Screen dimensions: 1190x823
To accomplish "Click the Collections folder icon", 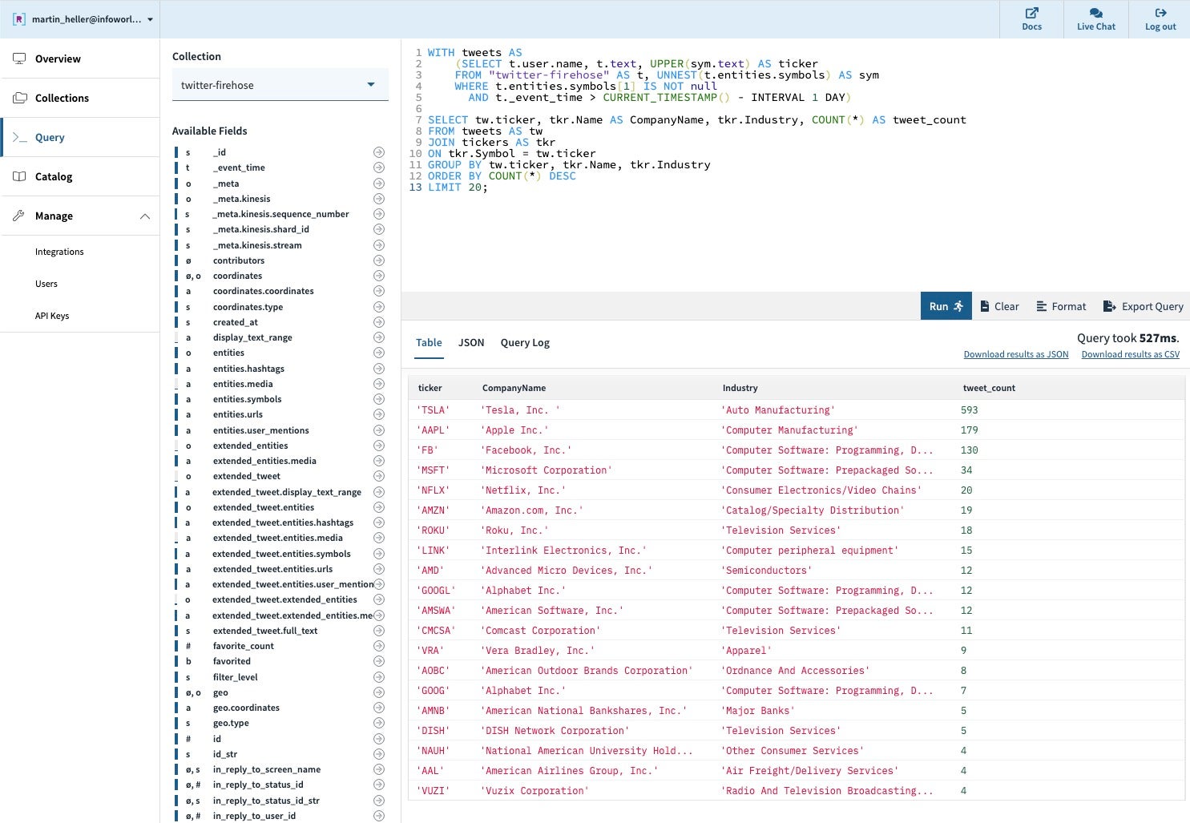I will point(19,98).
